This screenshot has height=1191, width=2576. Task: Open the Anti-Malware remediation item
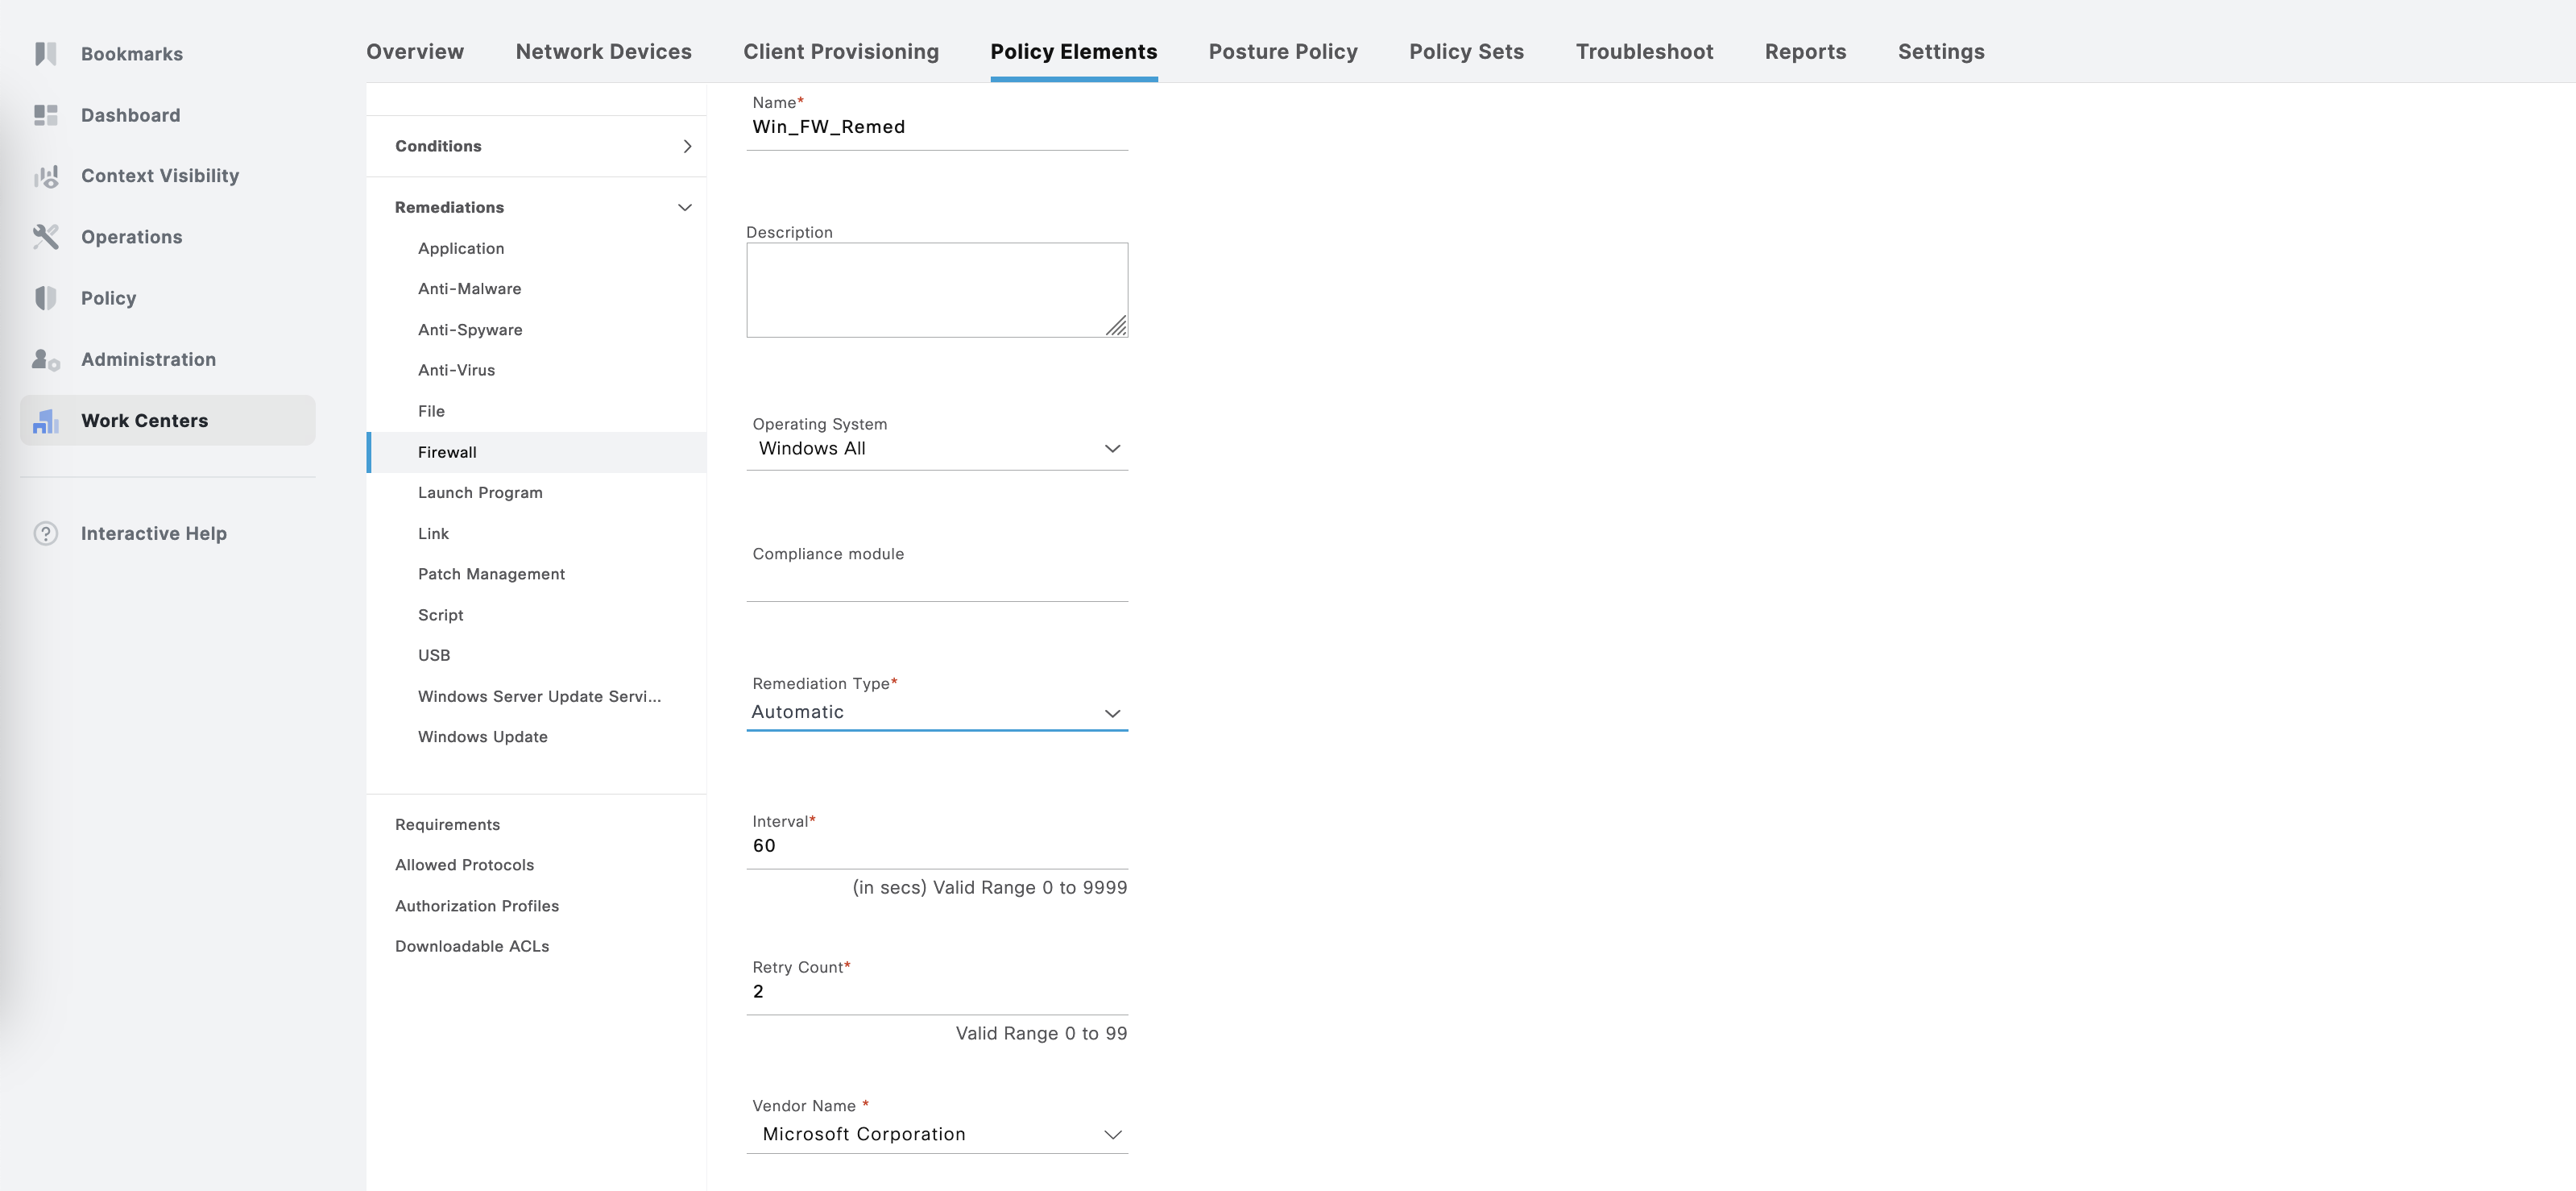(469, 289)
